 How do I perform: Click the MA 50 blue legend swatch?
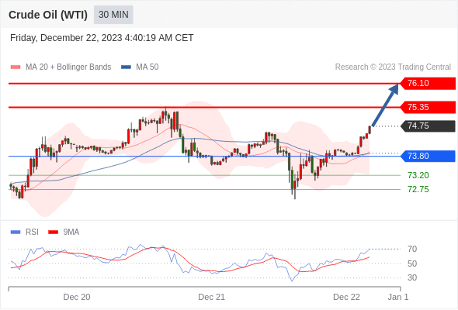[126, 67]
